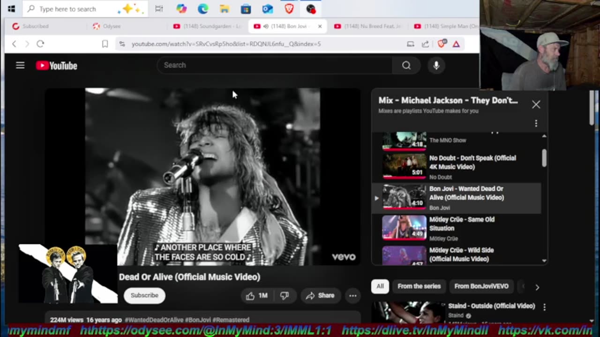This screenshot has height=337, width=600.
Task: Switch to the Soundgarden YouTube tab
Action: pyautogui.click(x=208, y=26)
